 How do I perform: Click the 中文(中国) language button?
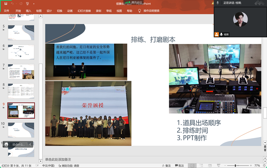pyautogui.click(x=48, y=166)
